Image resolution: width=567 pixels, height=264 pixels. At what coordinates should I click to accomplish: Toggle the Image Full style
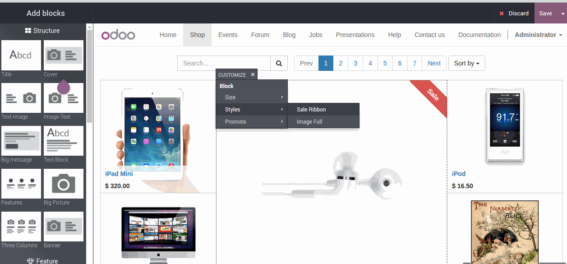[323, 122]
